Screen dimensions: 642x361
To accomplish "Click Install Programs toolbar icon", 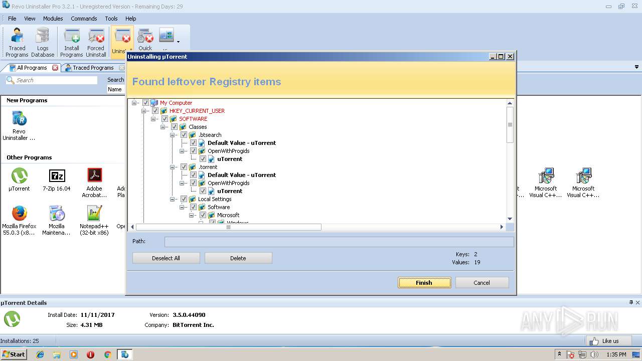I will (72, 42).
